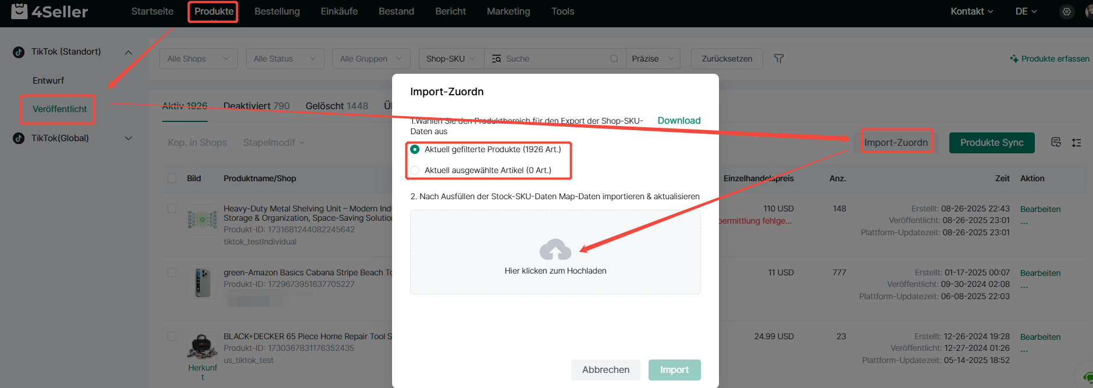Click the Import-Zuordn button
1093x388 pixels.
tap(896, 142)
